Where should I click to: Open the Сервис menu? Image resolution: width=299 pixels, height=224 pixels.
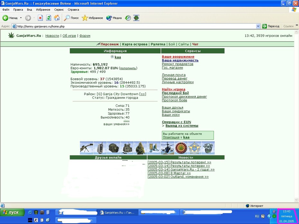coord(59,10)
